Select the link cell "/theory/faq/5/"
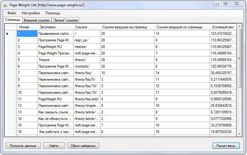The height and width of the screenshot is (155, 247). pos(87,79)
